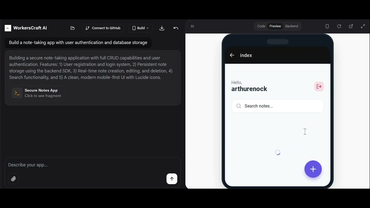370x208 pixels.
Task: Click Connect to GitHub
Action: click(x=103, y=28)
